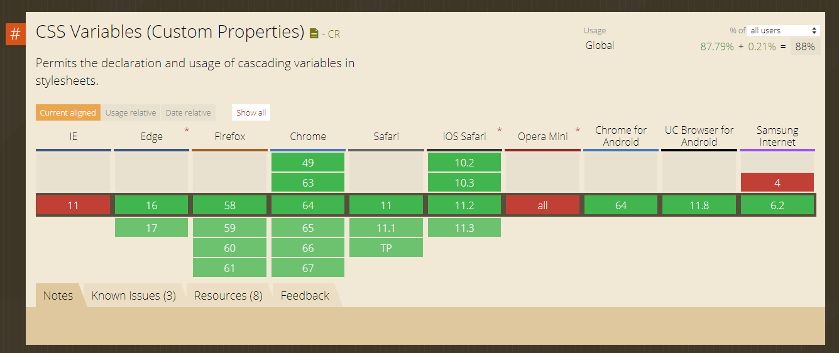Open the spec document icon beside CR

(x=314, y=34)
